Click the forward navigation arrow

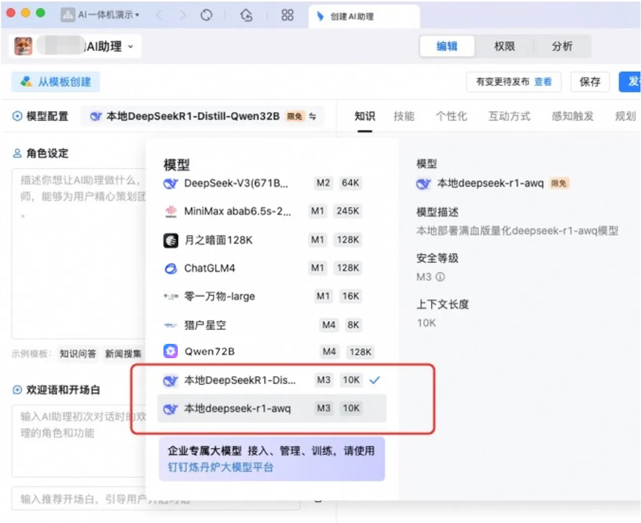click(x=183, y=15)
